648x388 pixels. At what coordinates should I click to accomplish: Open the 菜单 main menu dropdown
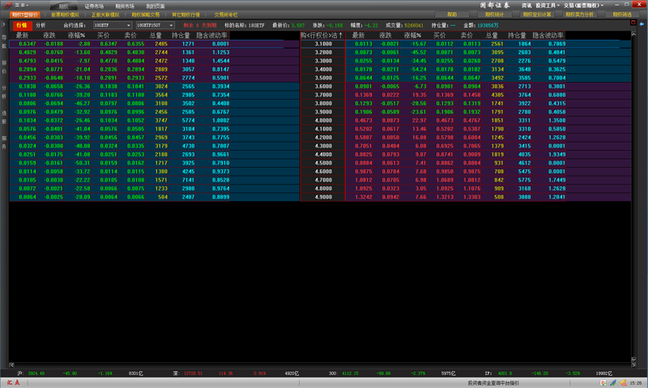click(21, 5)
